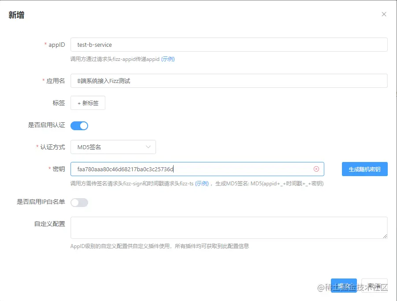Open the 示例 link in the MD5 signing instructions
This screenshot has height=301, width=397.
pyautogui.click(x=201, y=184)
